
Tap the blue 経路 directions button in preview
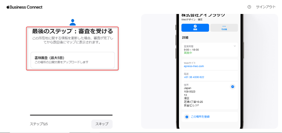[195, 28]
